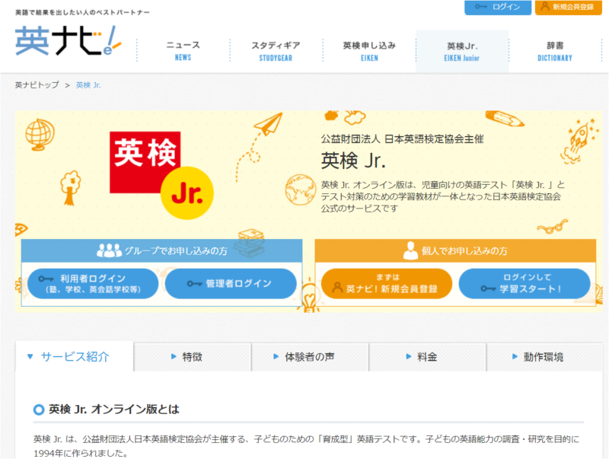Click the key icon in 学習スタート button
This screenshot has height=459, width=609.
coord(488,288)
